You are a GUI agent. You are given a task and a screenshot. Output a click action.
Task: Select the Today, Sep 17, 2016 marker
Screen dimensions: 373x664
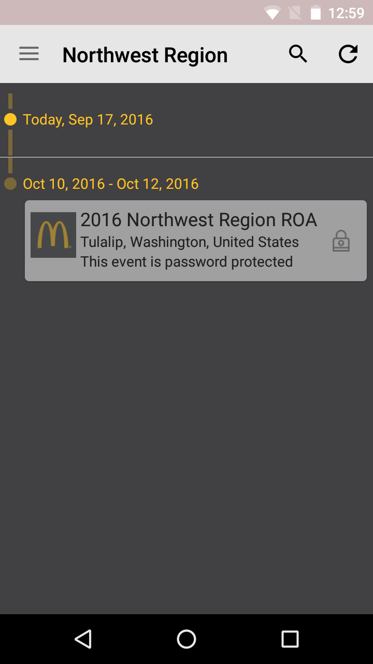tap(88, 119)
